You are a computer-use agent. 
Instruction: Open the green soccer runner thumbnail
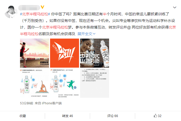65,83
